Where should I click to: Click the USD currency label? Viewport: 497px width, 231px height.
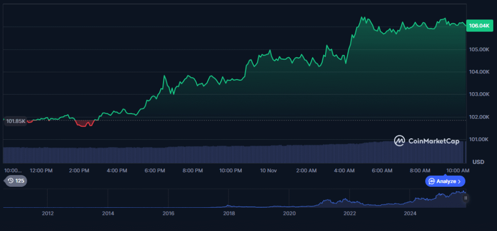pos(479,161)
